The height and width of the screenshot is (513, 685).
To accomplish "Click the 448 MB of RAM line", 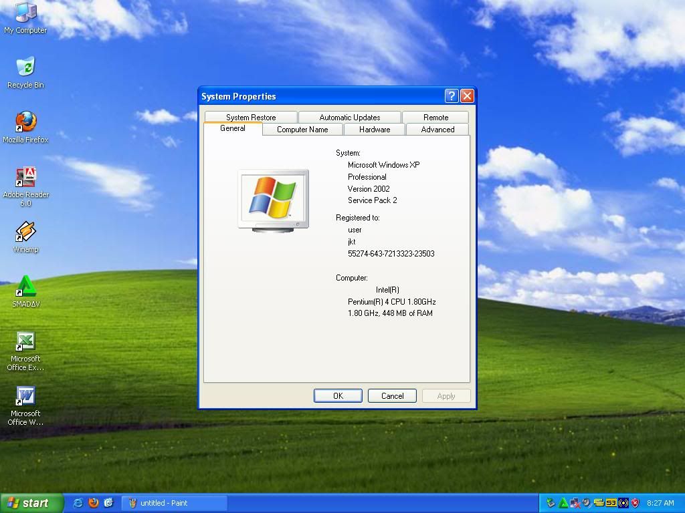I will pos(390,313).
